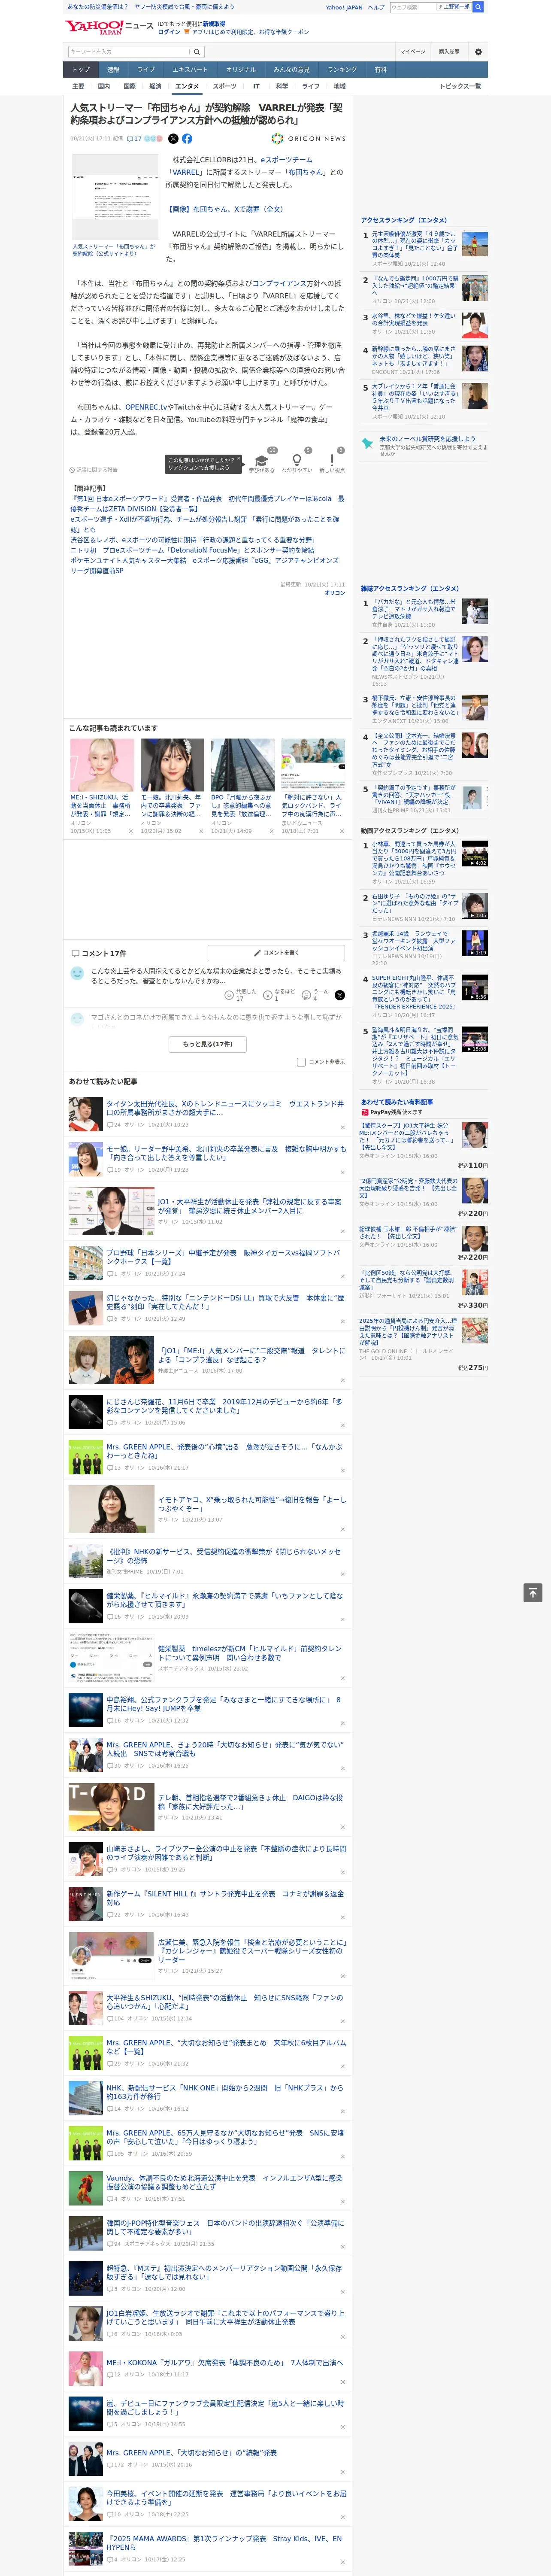Screen dimensions: 551x2576
Task: Click the ORICON NEWS logo
Action: pyautogui.click(x=309, y=139)
